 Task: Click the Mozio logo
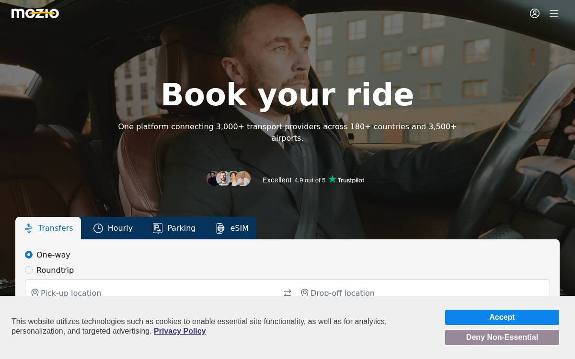[35, 13]
